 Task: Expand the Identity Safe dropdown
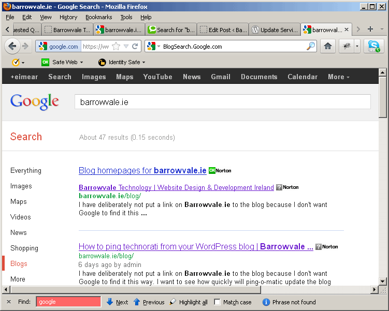point(143,63)
